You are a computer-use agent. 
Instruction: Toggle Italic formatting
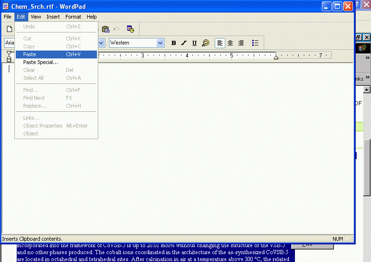[184, 43]
